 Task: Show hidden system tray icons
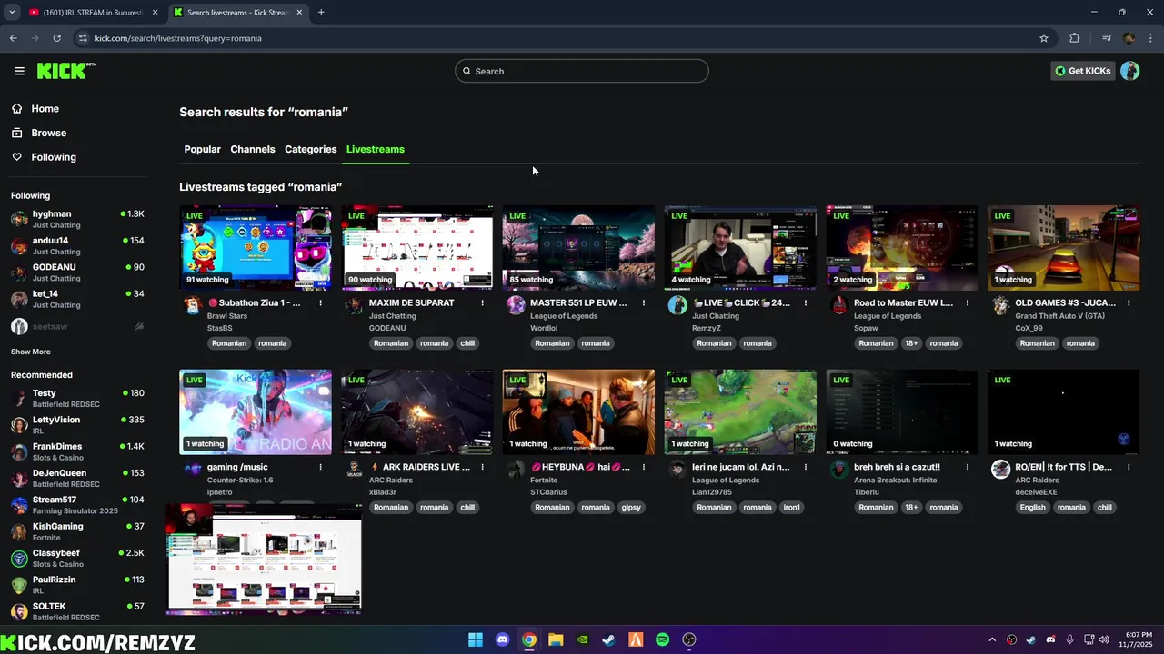coord(992,639)
